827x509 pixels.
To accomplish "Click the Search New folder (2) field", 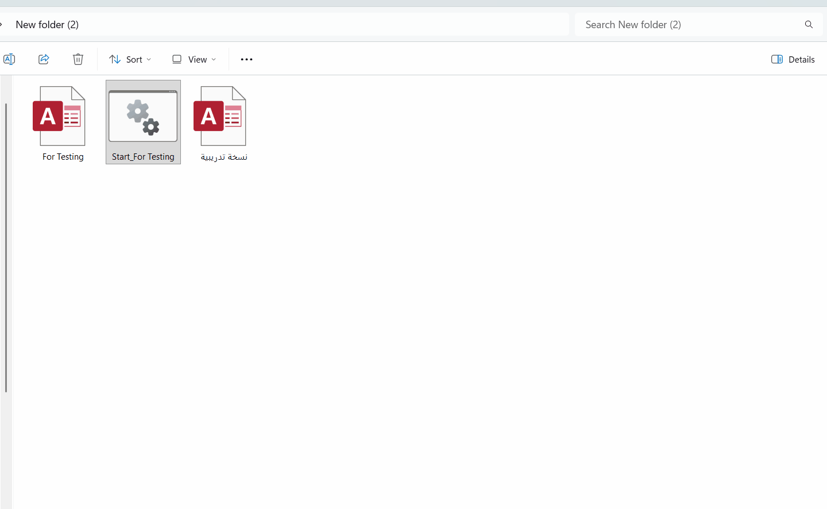I will 699,25.
